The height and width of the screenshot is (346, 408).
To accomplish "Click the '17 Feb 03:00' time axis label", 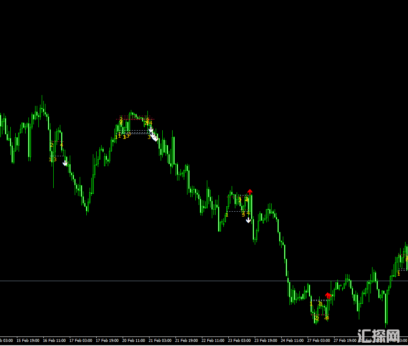I will click(x=81, y=341).
